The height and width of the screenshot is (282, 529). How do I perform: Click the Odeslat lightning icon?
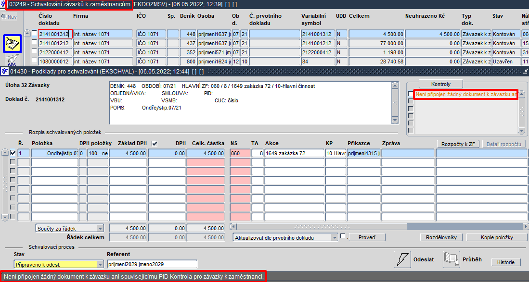[402, 259]
